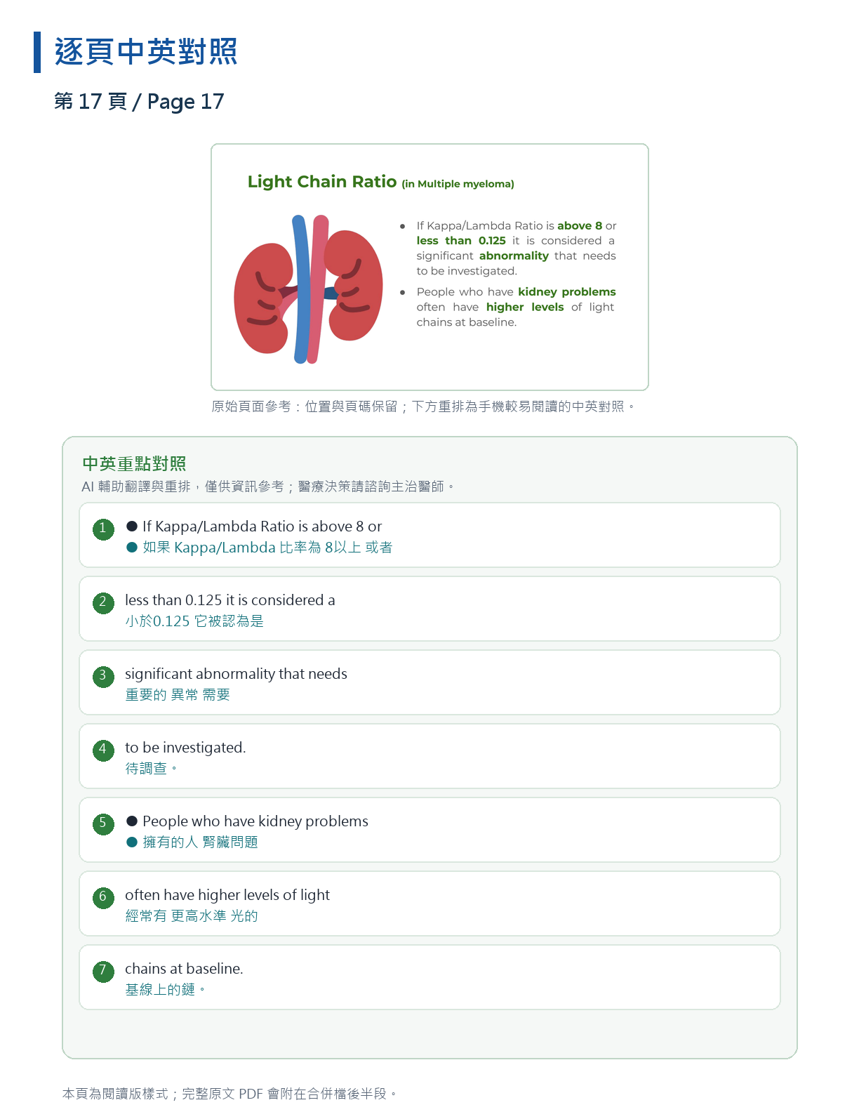Screen dimensions: 859x1112
Task: Select the Light Chain Ratio slide thumbnail title
Action: pos(380,182)
